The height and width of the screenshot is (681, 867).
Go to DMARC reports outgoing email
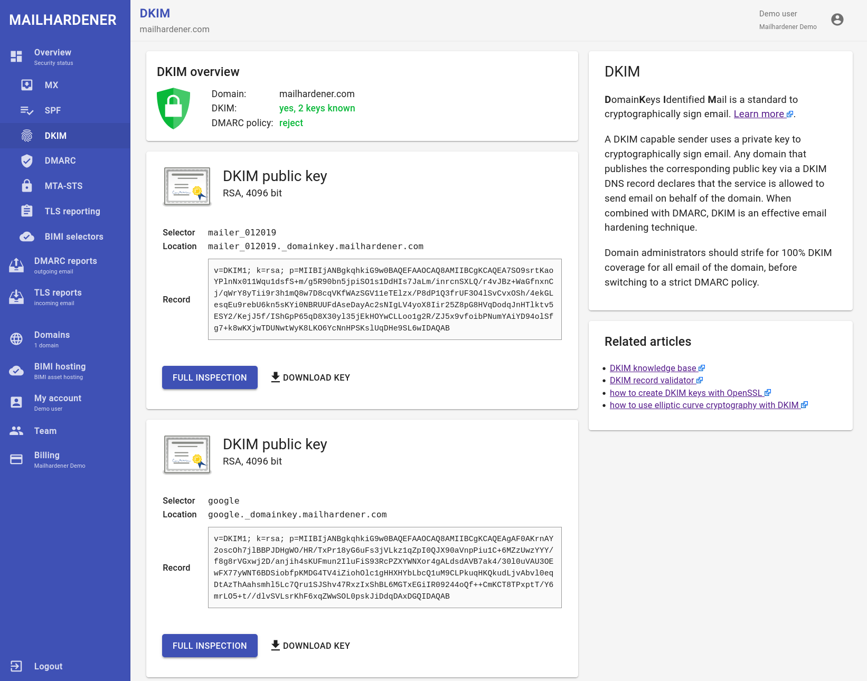click(65, 265)
